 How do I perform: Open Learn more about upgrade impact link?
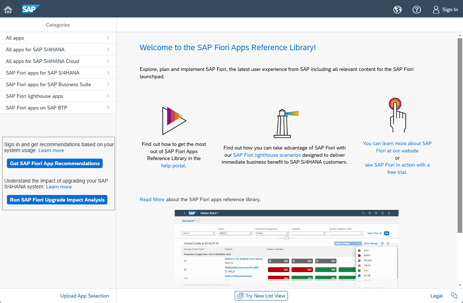59,187
